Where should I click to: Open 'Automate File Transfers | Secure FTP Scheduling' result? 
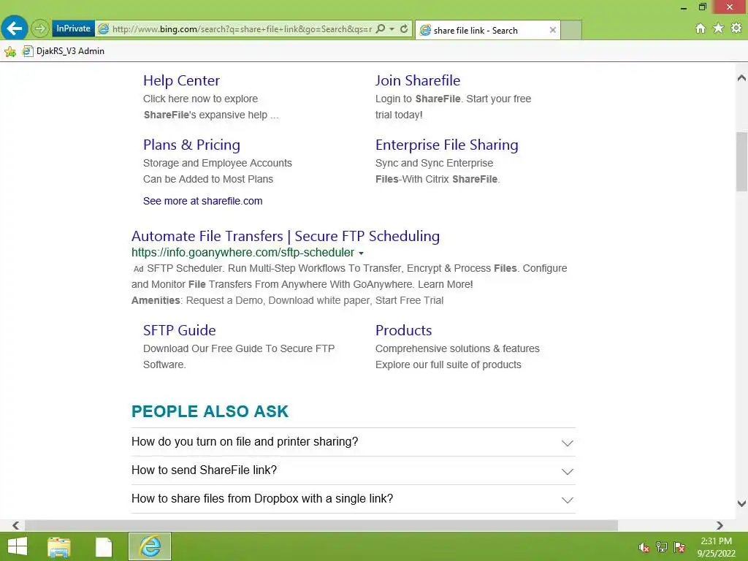(286, 236)
